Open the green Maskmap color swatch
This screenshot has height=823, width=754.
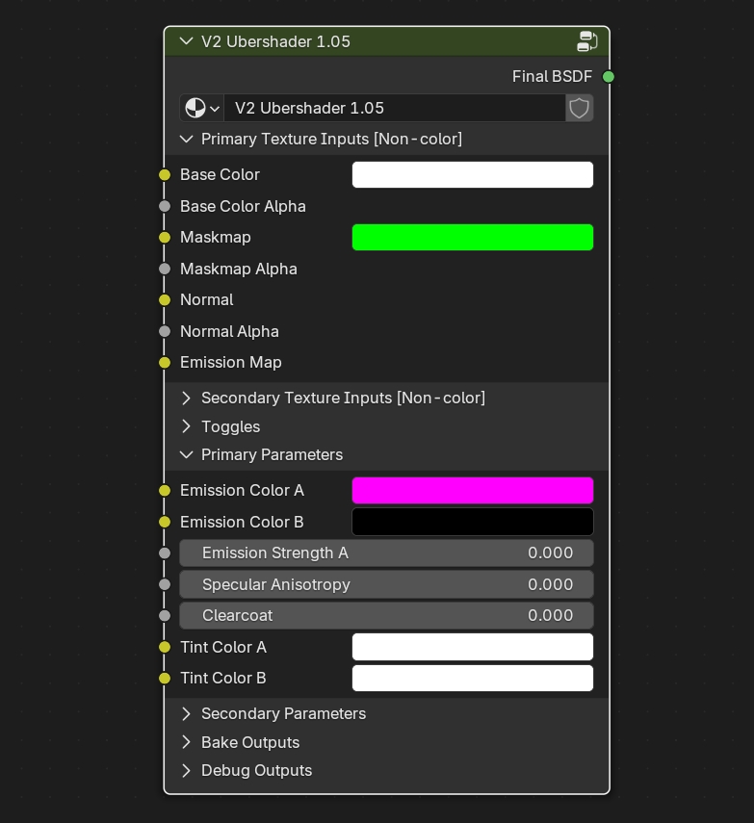pos(473,237)
